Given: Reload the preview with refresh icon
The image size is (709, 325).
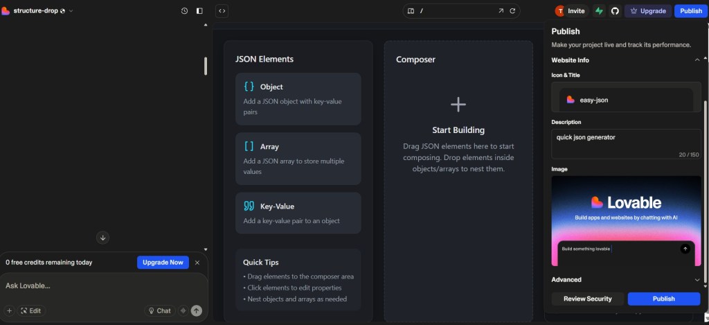Looking at the screenshot, I should point(512,11).
